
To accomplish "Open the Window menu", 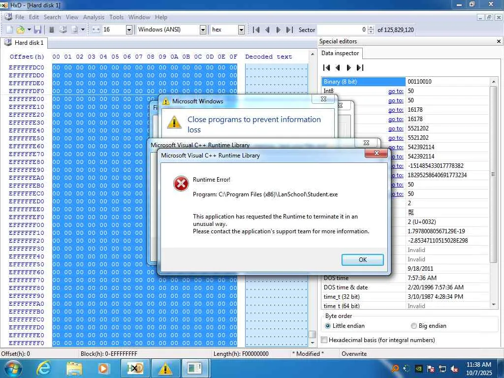I will 139,17.
